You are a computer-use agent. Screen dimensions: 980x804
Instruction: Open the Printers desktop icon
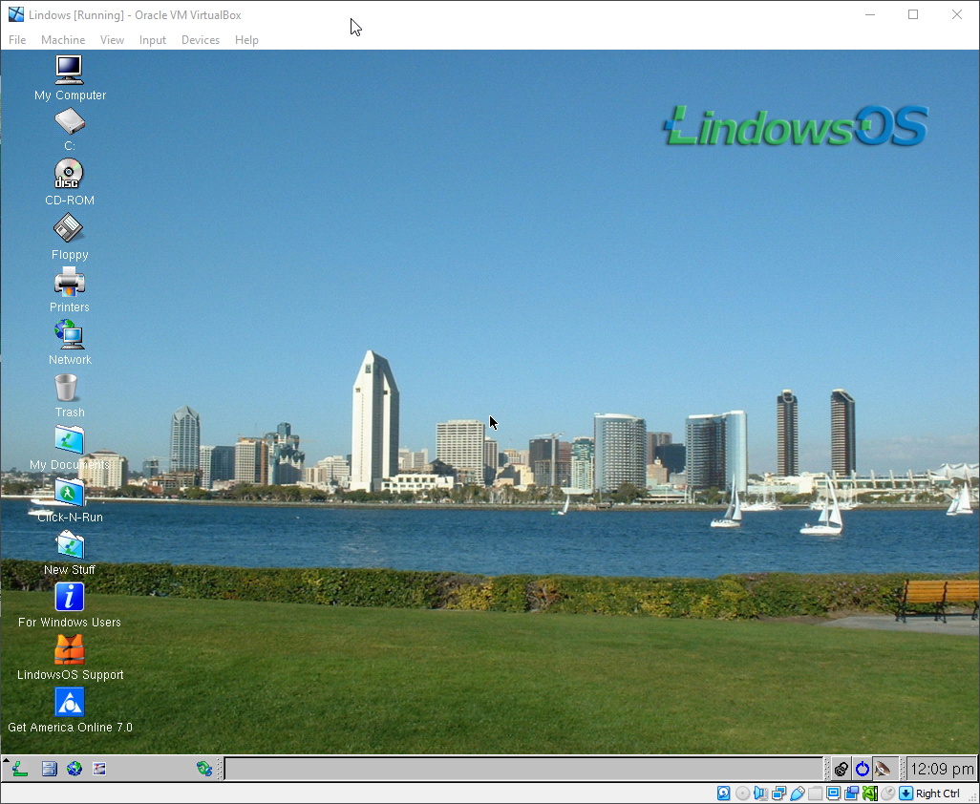69,283
